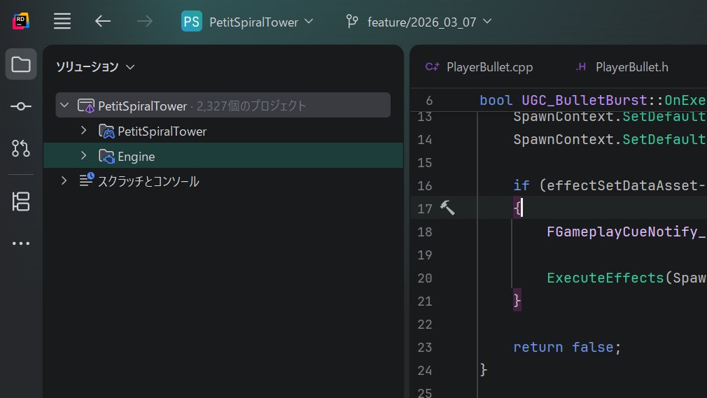Click the solution root icon
707x398 pixels.
click(86, 106)
